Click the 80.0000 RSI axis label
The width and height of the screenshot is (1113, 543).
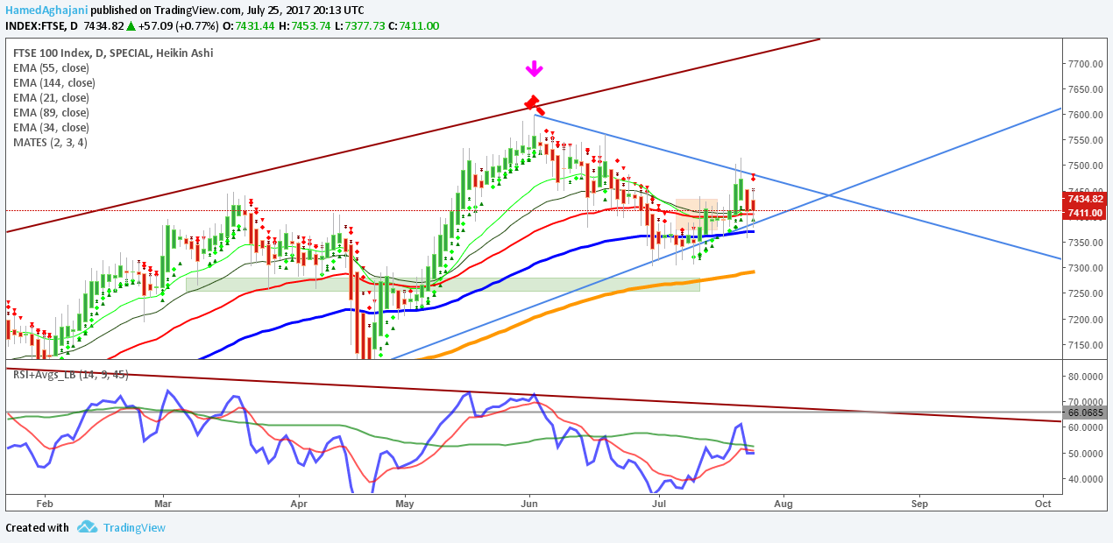(x=1085, y=377)
